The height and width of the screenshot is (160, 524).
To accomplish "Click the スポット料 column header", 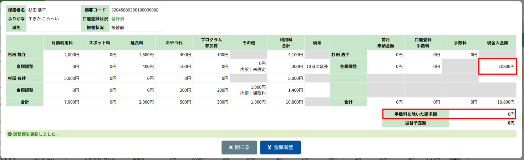I will point(100,42).
